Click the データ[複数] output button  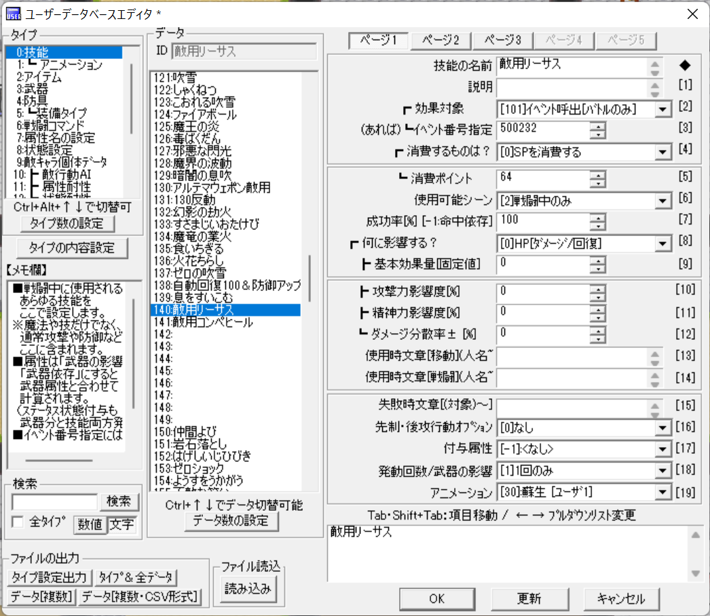pyautogui.click(x=41, y=596)
